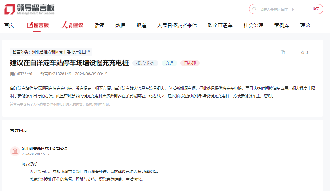Open the 数据 navigation item
Viewport: 330px width, 191px height.
point(120,25)
